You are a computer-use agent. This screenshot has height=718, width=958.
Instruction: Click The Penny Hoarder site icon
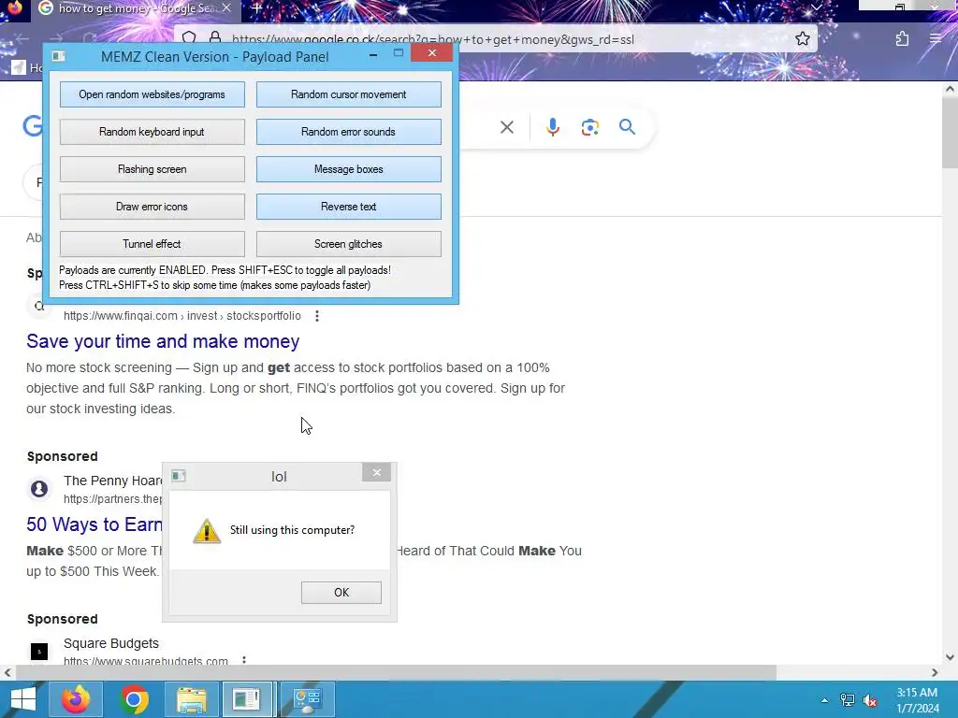39,488
